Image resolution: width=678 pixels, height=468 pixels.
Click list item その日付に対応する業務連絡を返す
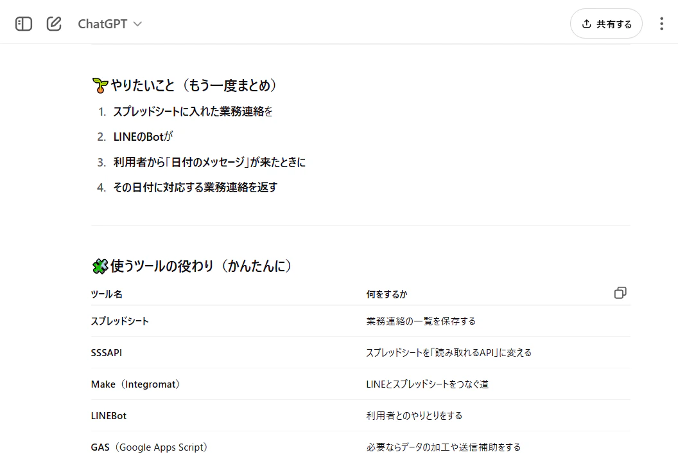point(195,187)
